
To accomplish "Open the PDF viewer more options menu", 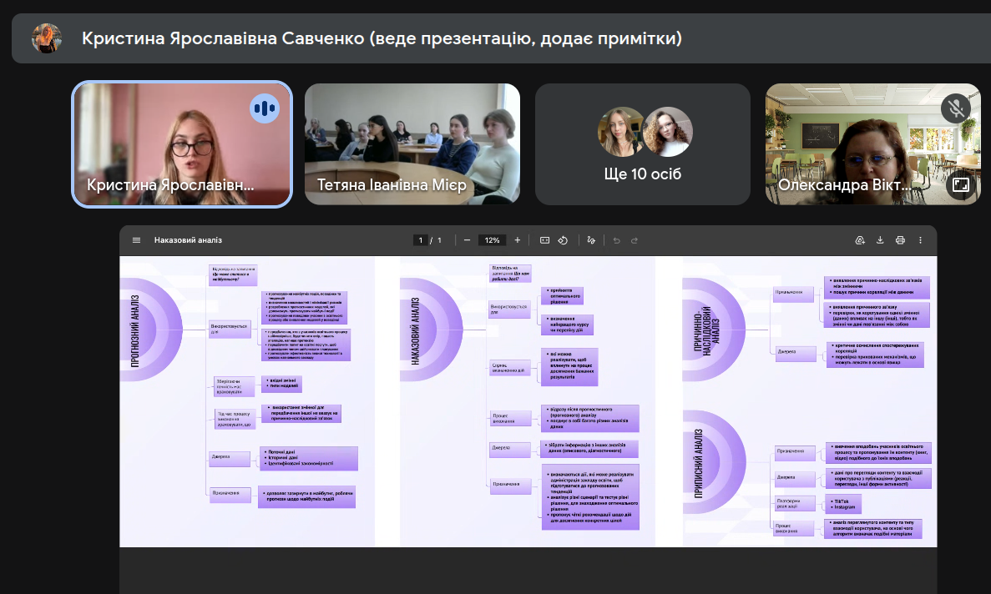I will point(920,240).
